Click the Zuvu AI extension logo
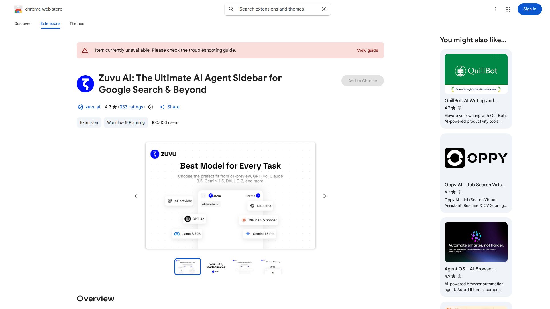Screen dimensions: 550x309 click(85, 84)
